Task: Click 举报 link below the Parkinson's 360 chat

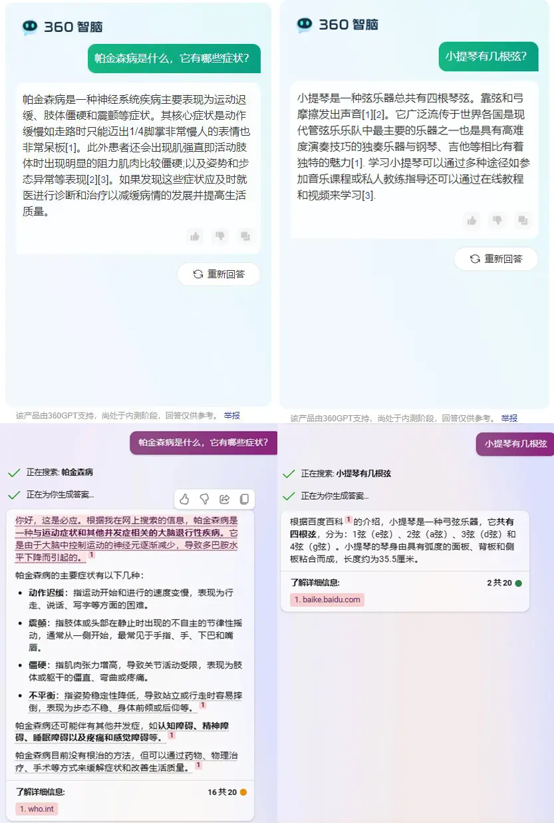Action: [231, 416]
